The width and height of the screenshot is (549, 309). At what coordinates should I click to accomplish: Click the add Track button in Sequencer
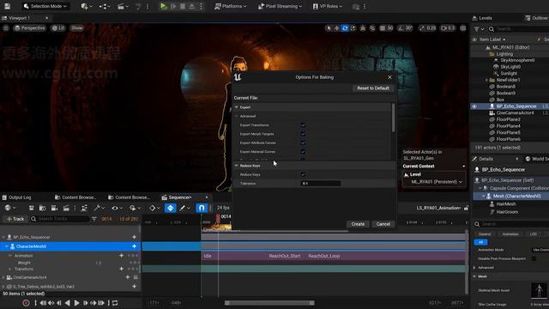point(15,219)
